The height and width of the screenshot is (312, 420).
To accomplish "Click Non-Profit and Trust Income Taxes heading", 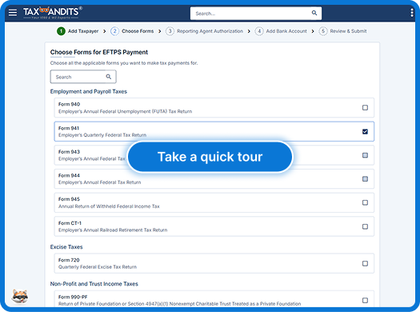I will click(x=94, y=284).
